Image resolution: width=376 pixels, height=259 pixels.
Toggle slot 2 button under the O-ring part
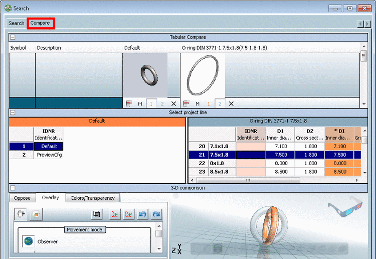tap(220, 104)
